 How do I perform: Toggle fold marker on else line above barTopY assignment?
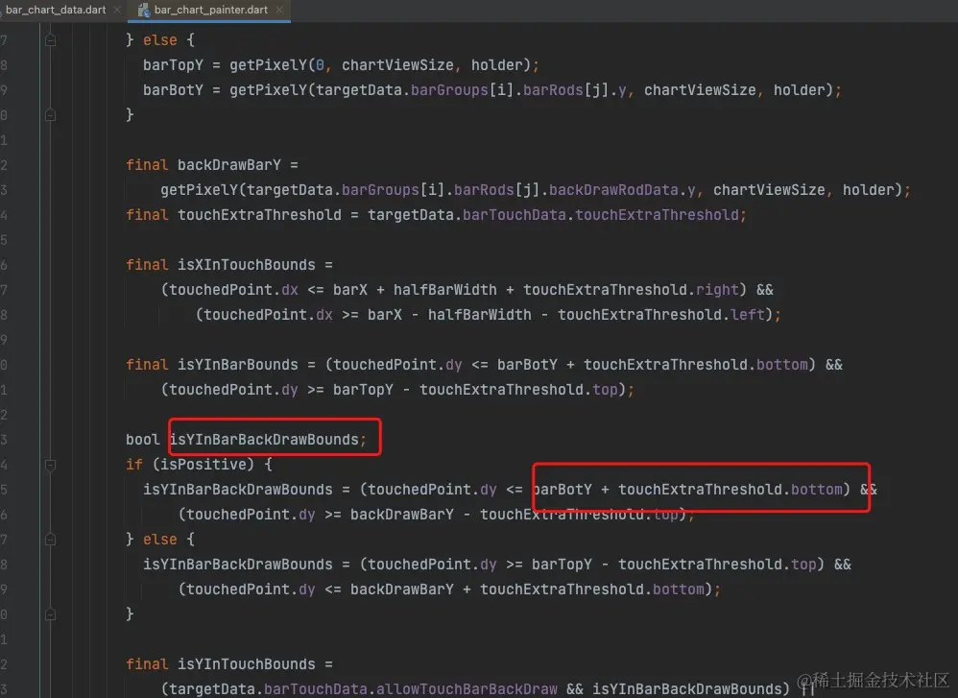tap(51, 40)
